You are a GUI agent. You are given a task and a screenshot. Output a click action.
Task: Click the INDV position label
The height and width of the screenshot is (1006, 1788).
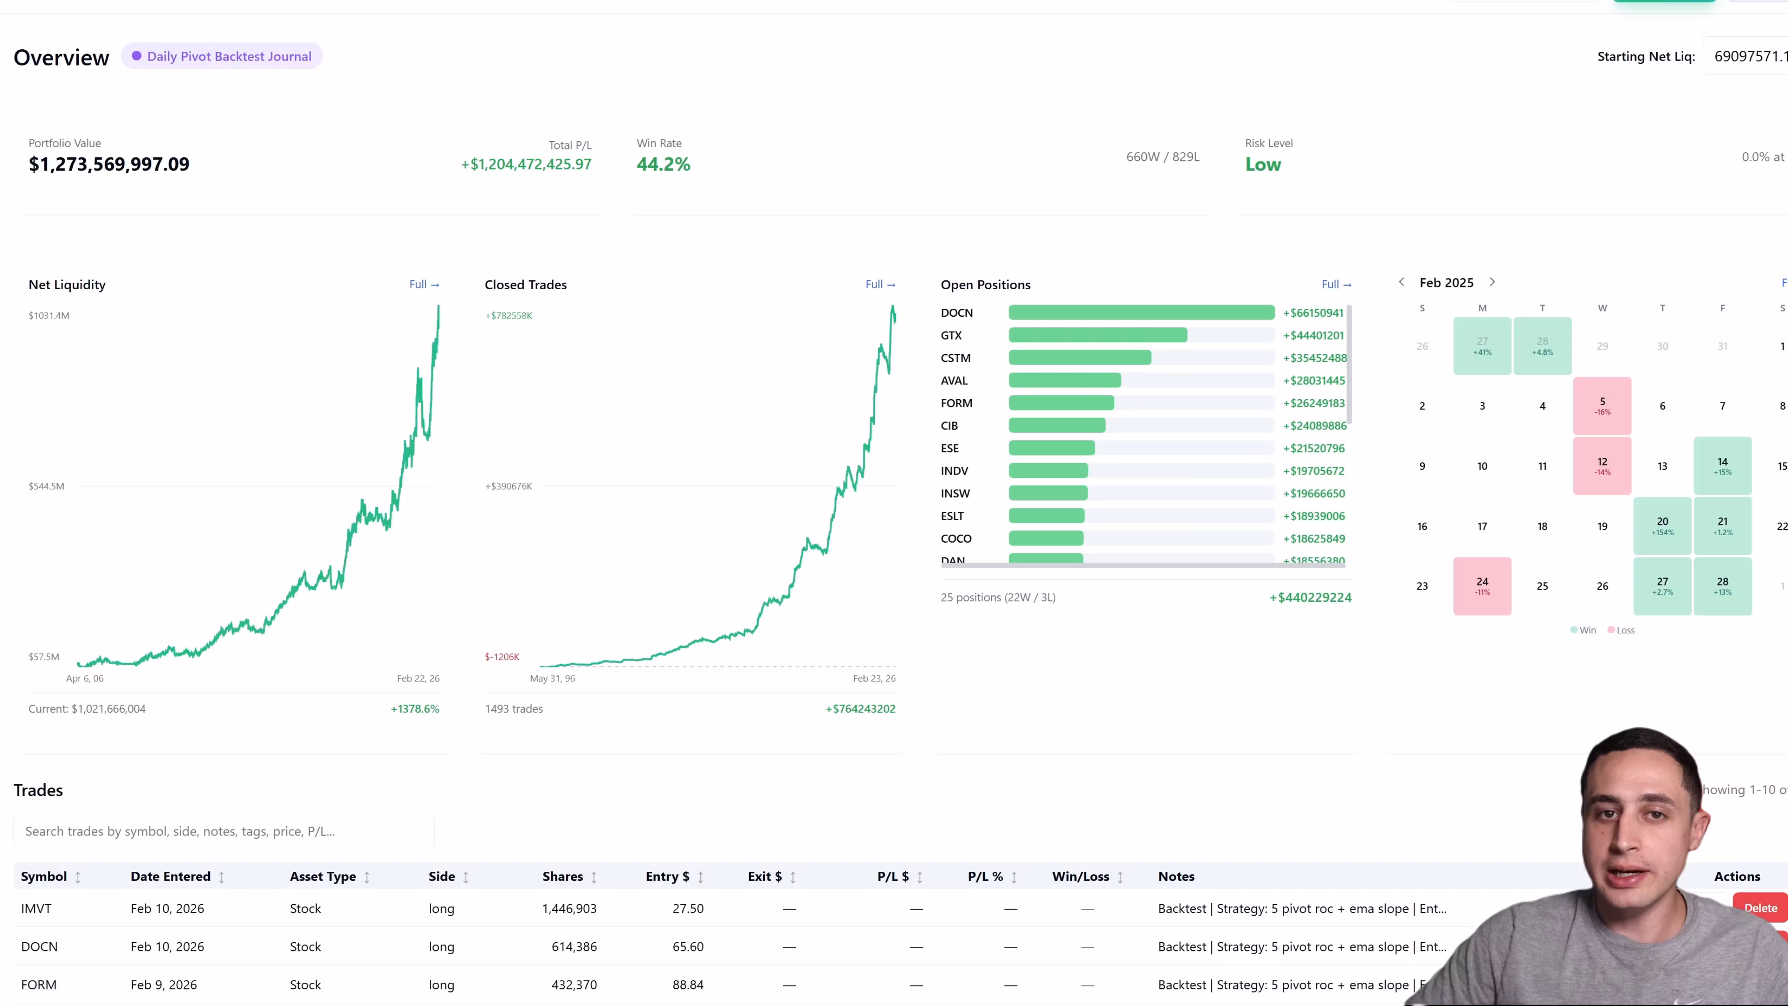(x=954, y=471)
